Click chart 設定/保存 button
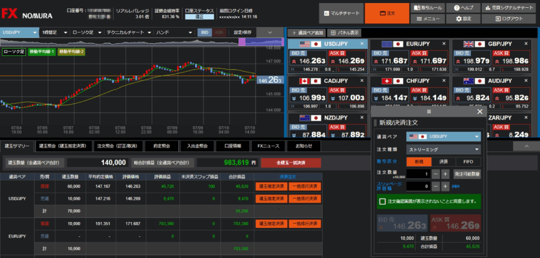This screenshot has width=540, height=258. pos(243,33)
